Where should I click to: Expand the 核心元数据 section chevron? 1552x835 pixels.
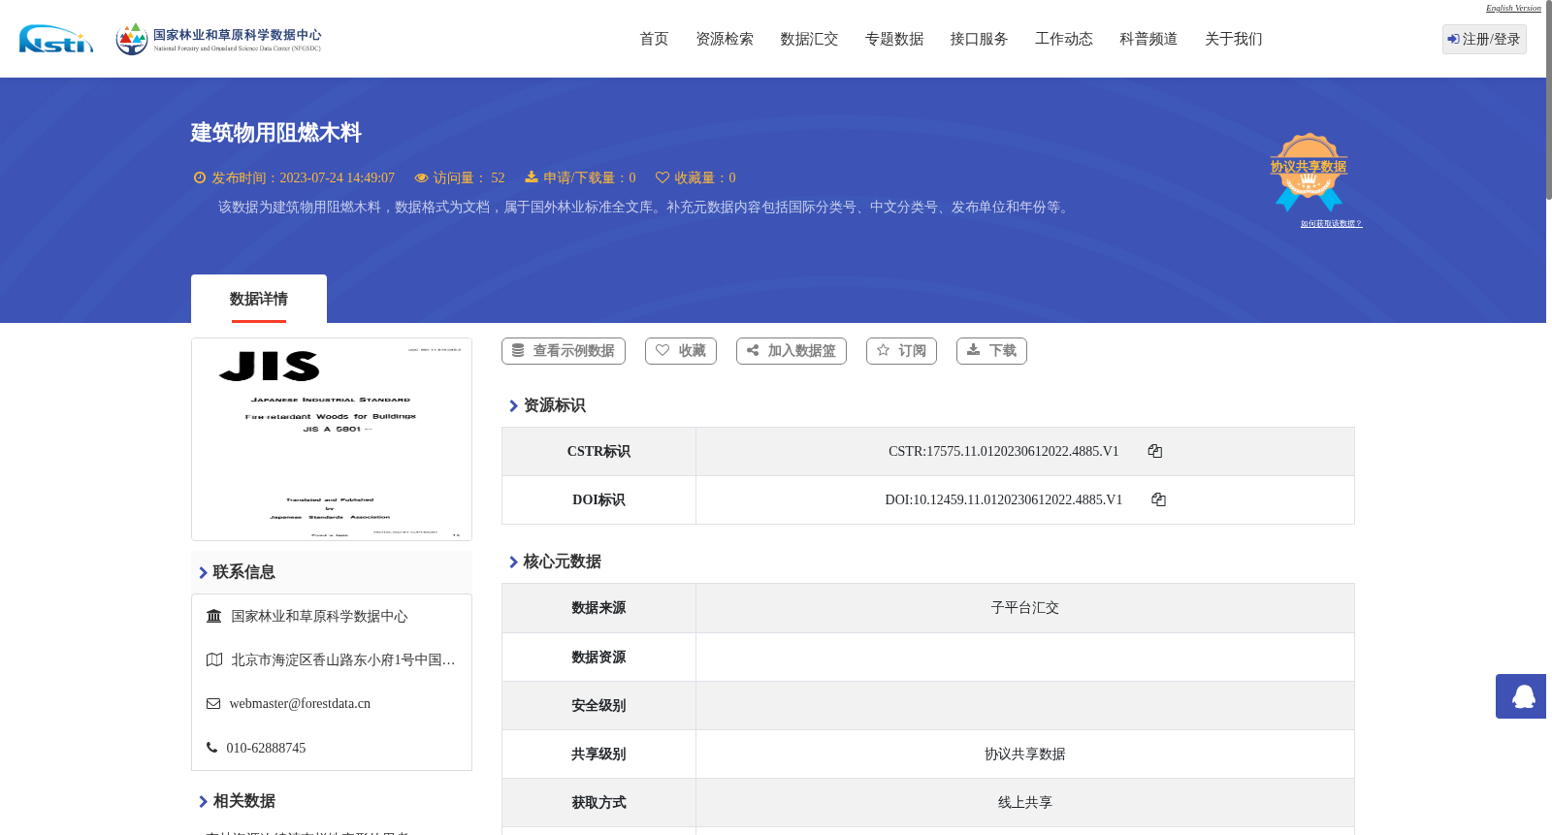coord(513,562)
